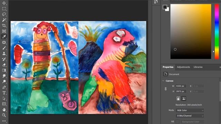Viewport: 221px width, 124px height.
Task: Select the Clone Stamp tool
Action: [4, 54]
